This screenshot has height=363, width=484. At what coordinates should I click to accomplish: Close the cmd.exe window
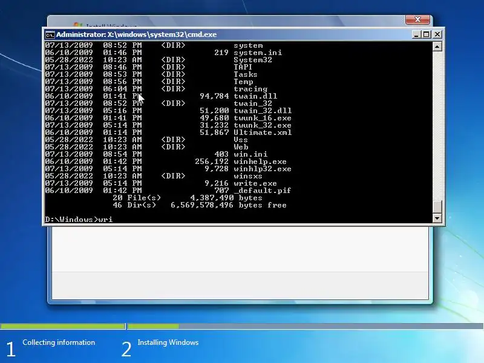(x=437, y=34)
